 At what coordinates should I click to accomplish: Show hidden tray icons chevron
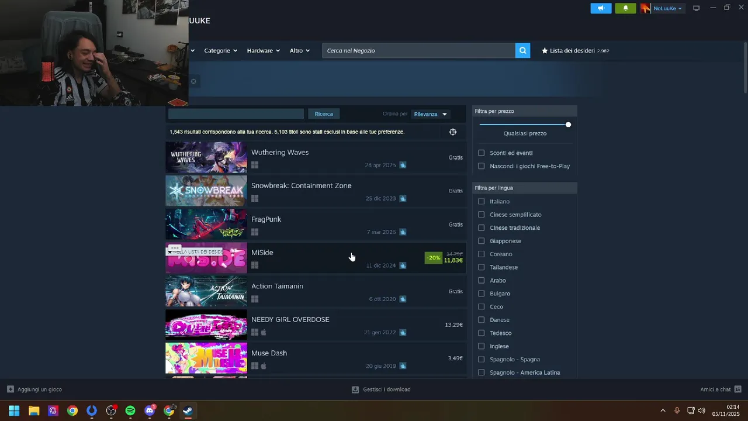click(x=663, y=410)
